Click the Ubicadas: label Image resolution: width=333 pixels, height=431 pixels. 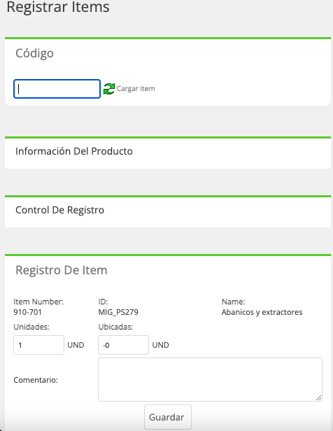tap(115, 327)
